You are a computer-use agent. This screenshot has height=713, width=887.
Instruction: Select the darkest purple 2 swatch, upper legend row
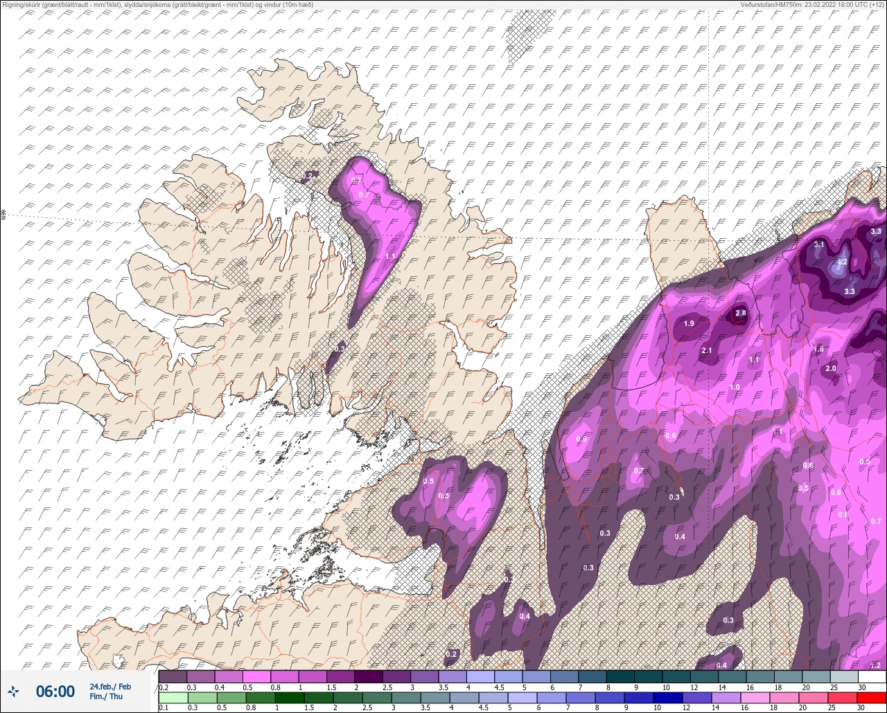pyautogui.click(x=369, y=676)
